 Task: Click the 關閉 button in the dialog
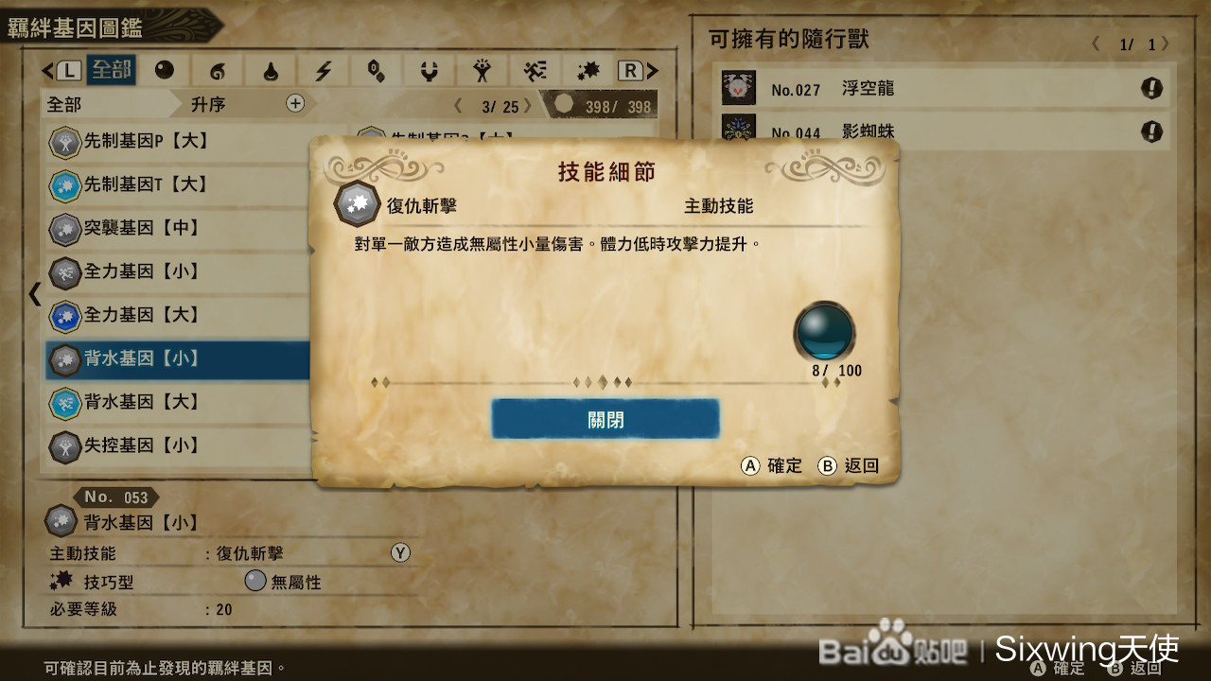point(605,419)
